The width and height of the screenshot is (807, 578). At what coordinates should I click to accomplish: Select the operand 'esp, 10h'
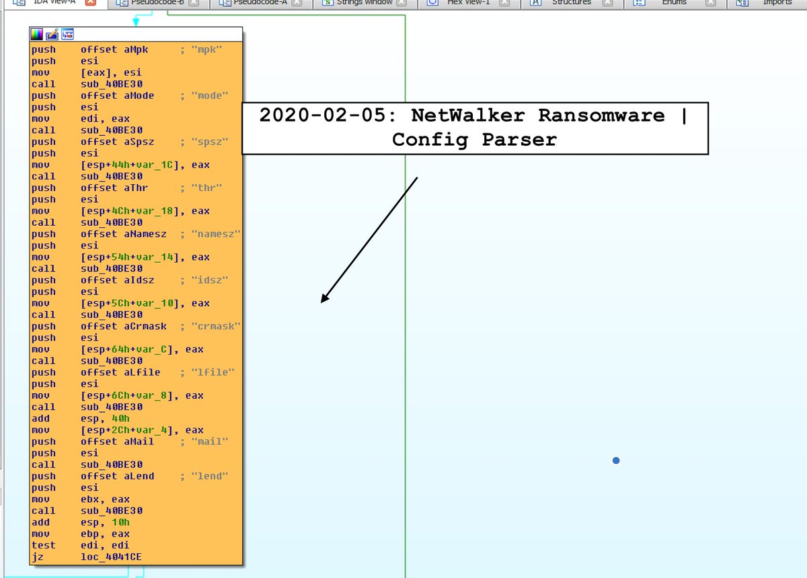[105, 522]
